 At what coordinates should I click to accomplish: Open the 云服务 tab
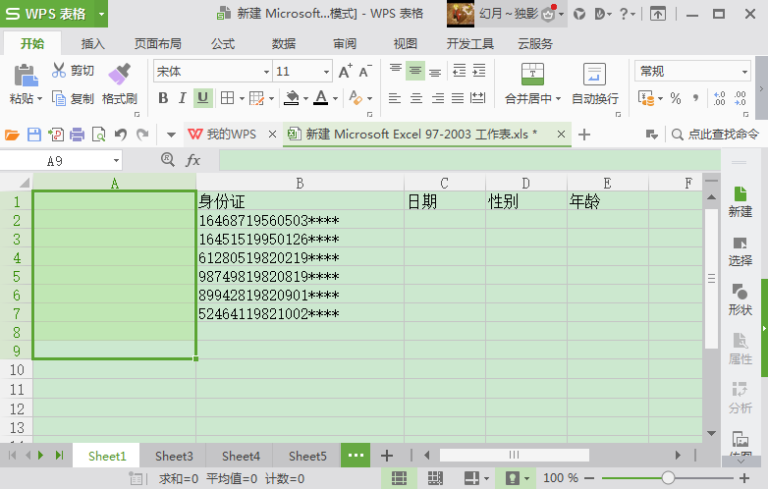[x=535, y=44]
